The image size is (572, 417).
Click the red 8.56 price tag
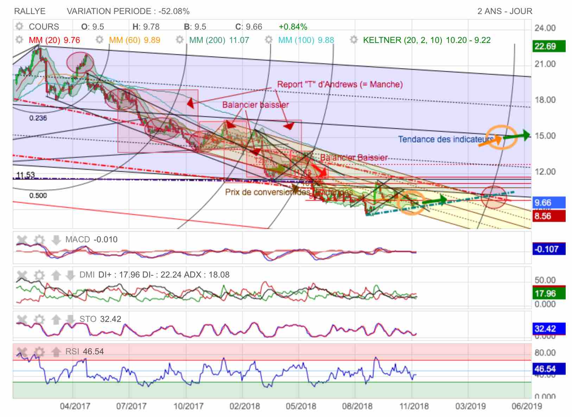point(549,216)
